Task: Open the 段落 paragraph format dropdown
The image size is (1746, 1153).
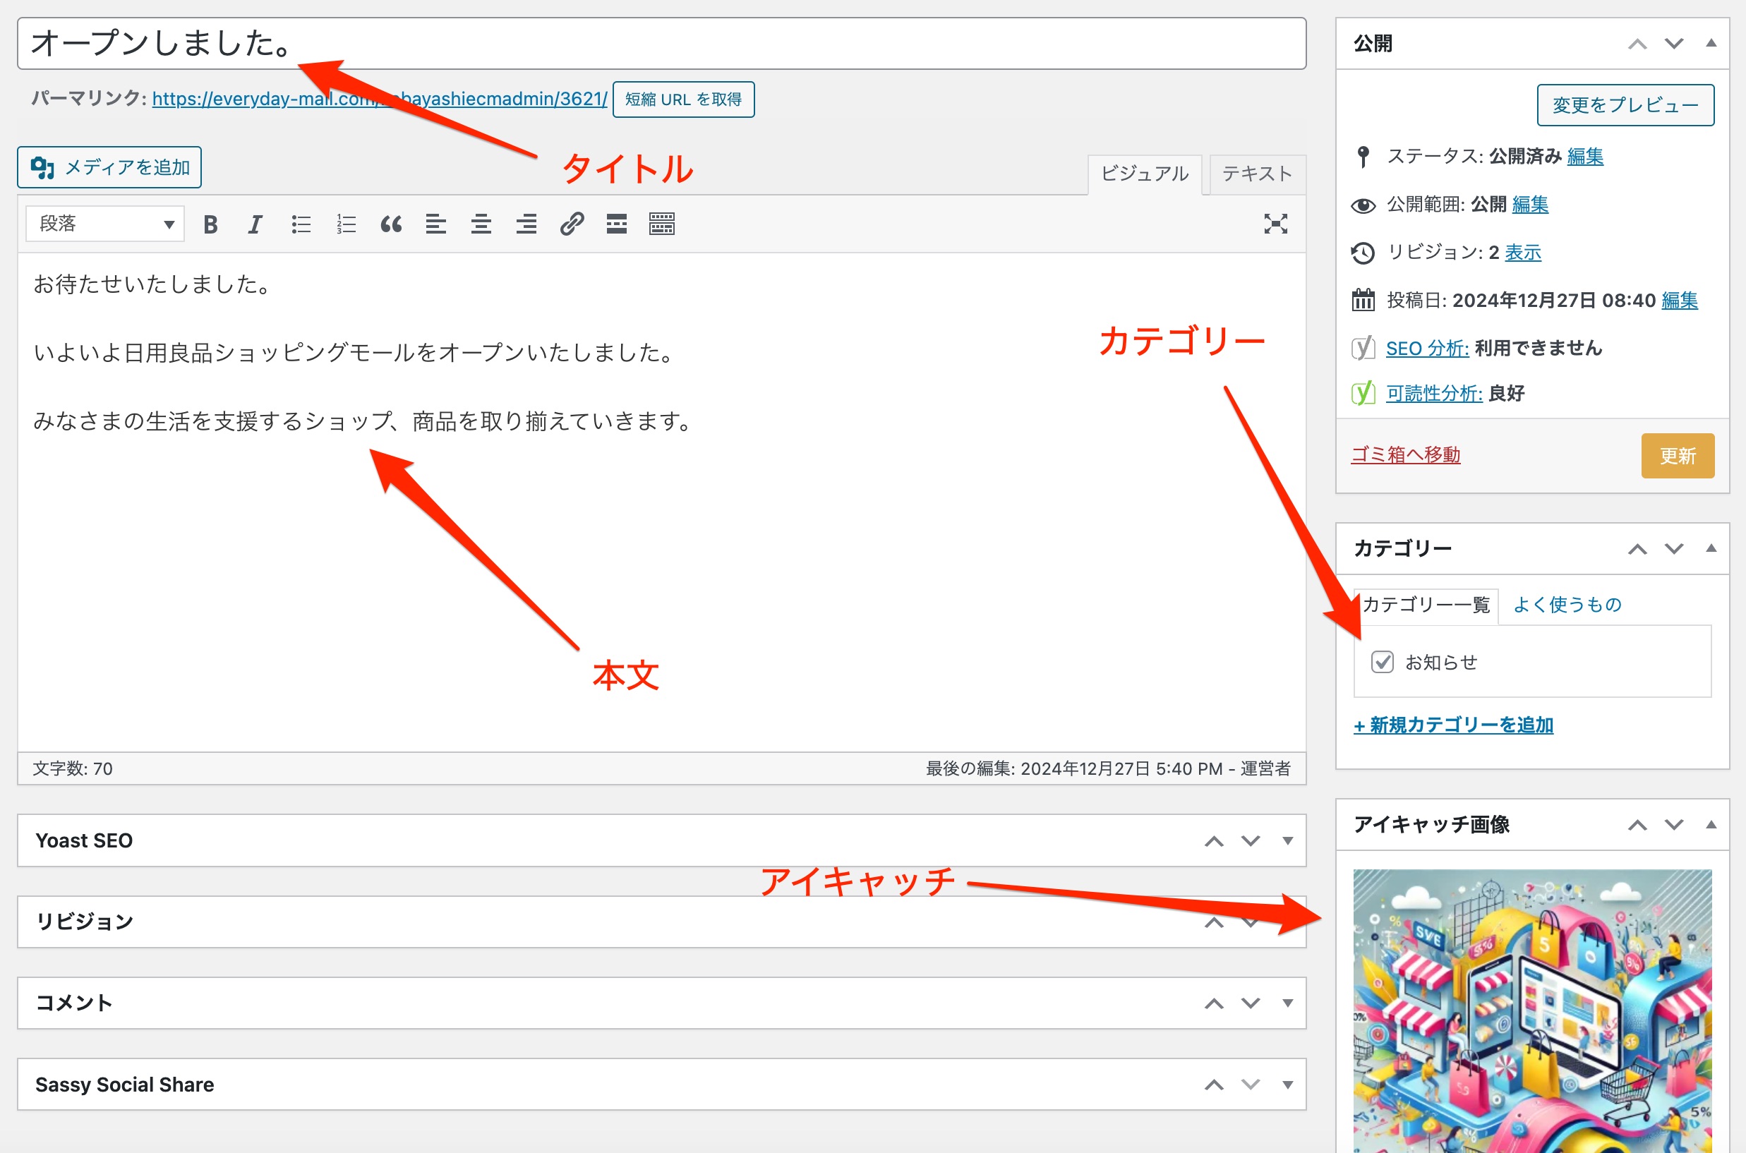Action: pos(105,224)
